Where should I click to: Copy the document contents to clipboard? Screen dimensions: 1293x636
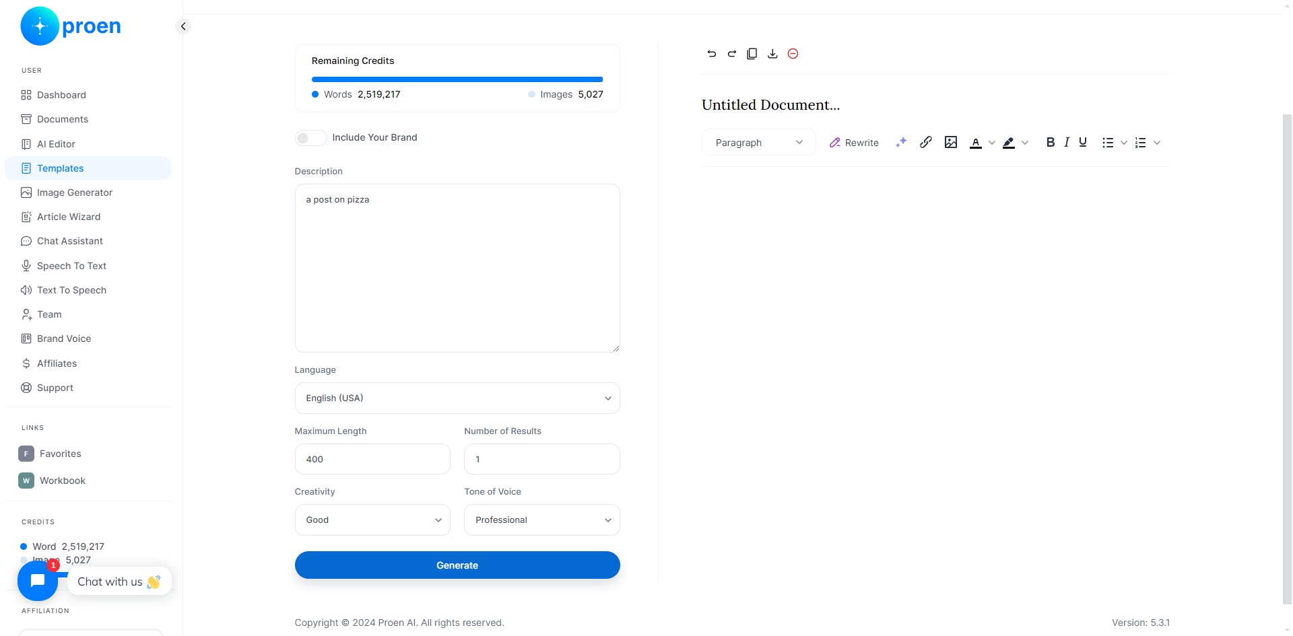click(752, 53)
